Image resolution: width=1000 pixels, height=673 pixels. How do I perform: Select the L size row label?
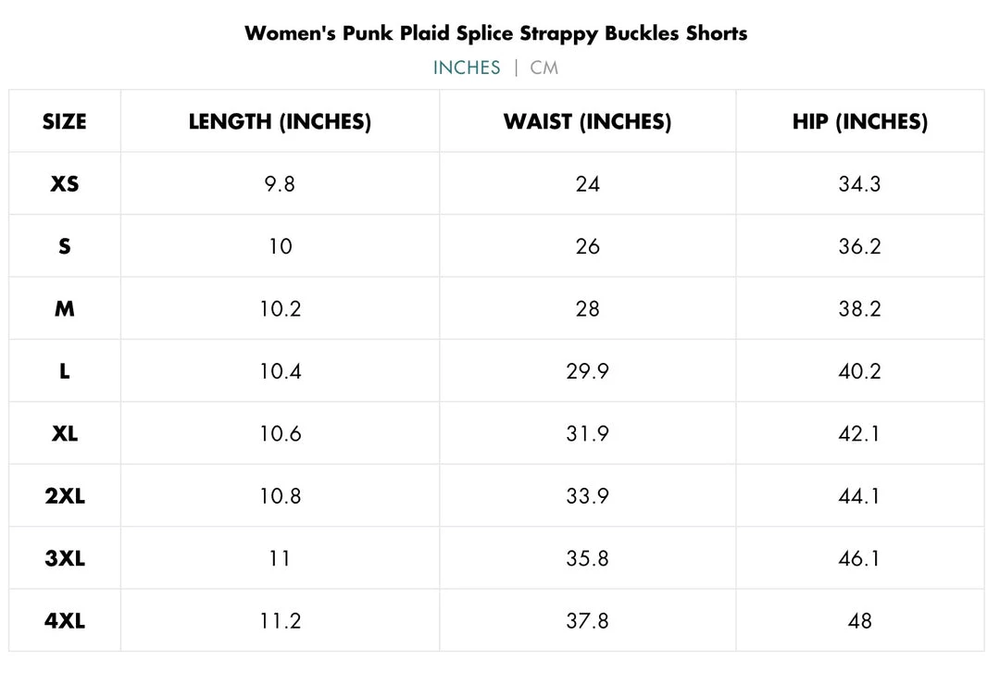pyautogui.click(x=65, y=371)
